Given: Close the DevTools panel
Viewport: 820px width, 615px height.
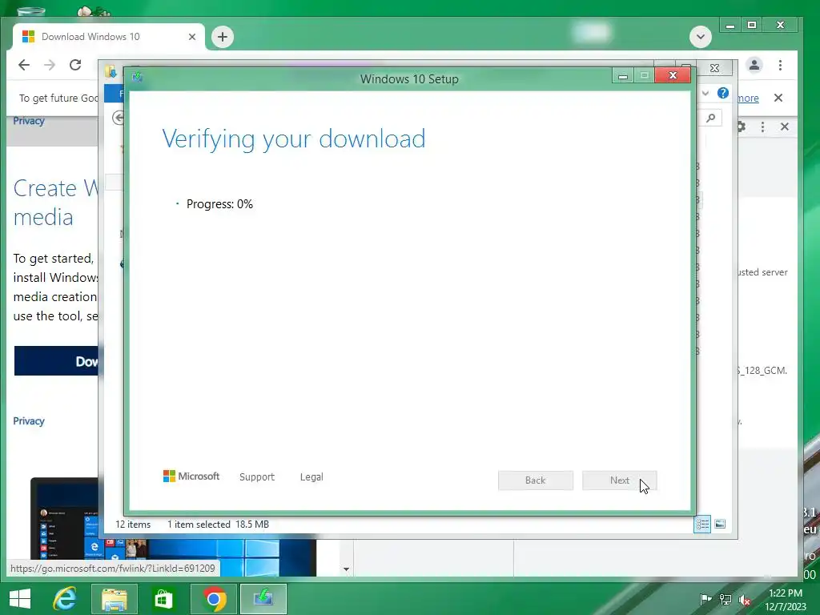Looking at the screenshot, I should coord(785,127).
